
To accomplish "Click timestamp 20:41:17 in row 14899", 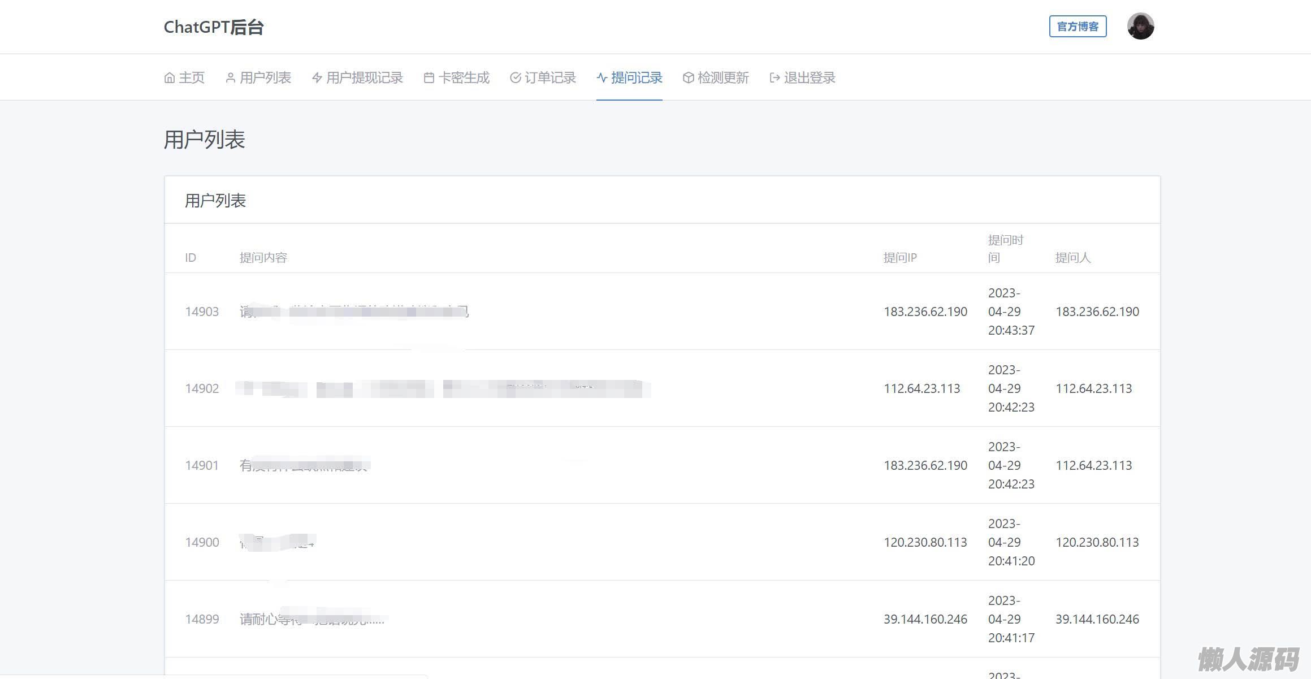I will click(x=1011, y=638).
